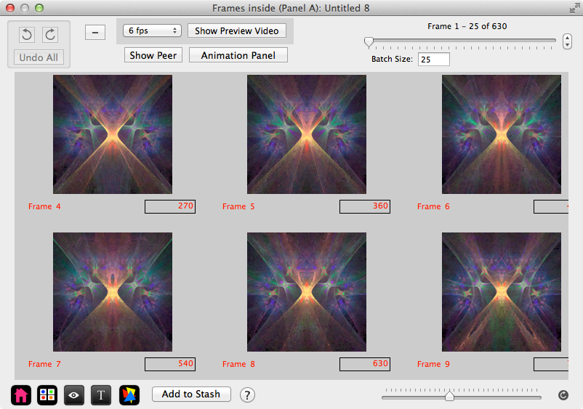The image size is (583, 409).
Task: Click the 'Batch Size:' label
Action: (392, 60)
